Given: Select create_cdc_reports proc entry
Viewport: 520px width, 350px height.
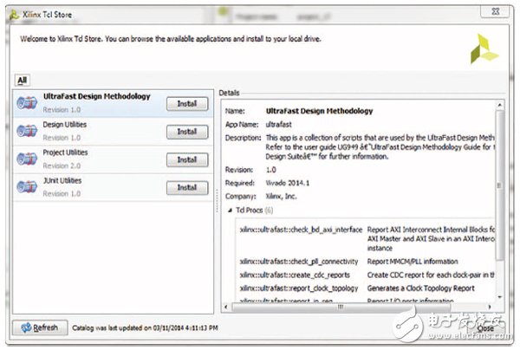Looking at the screenshot, I should [289, 275].
